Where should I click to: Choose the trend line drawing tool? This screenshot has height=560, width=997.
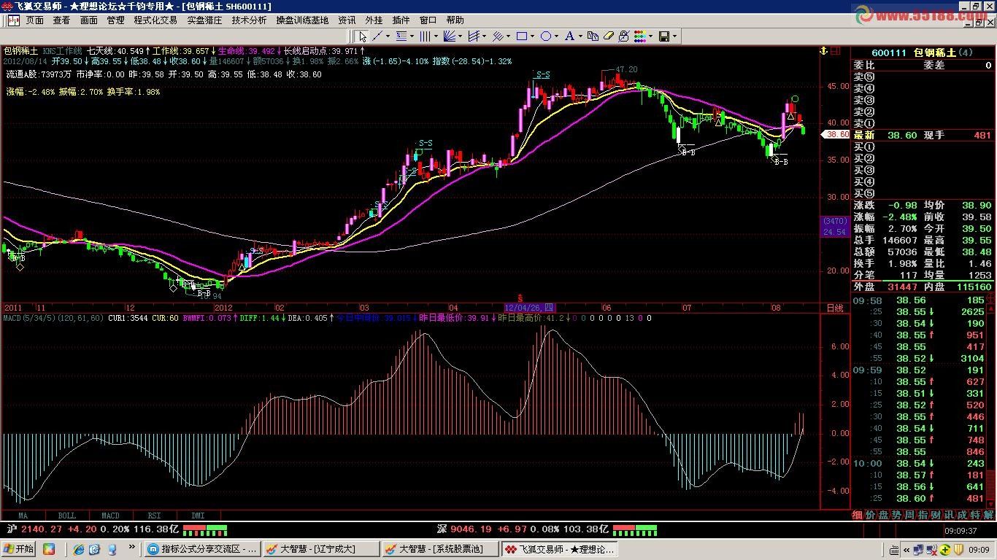tap(377, 36)
